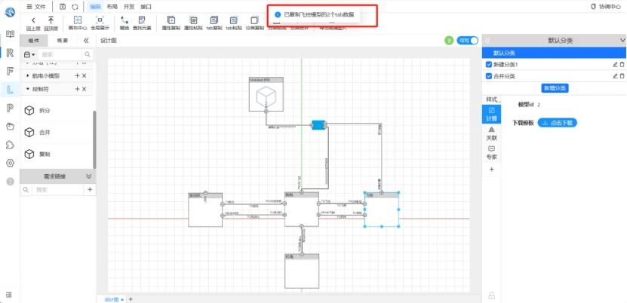
Task: Open the F module in the left sidebar
Action: (10, 72)
